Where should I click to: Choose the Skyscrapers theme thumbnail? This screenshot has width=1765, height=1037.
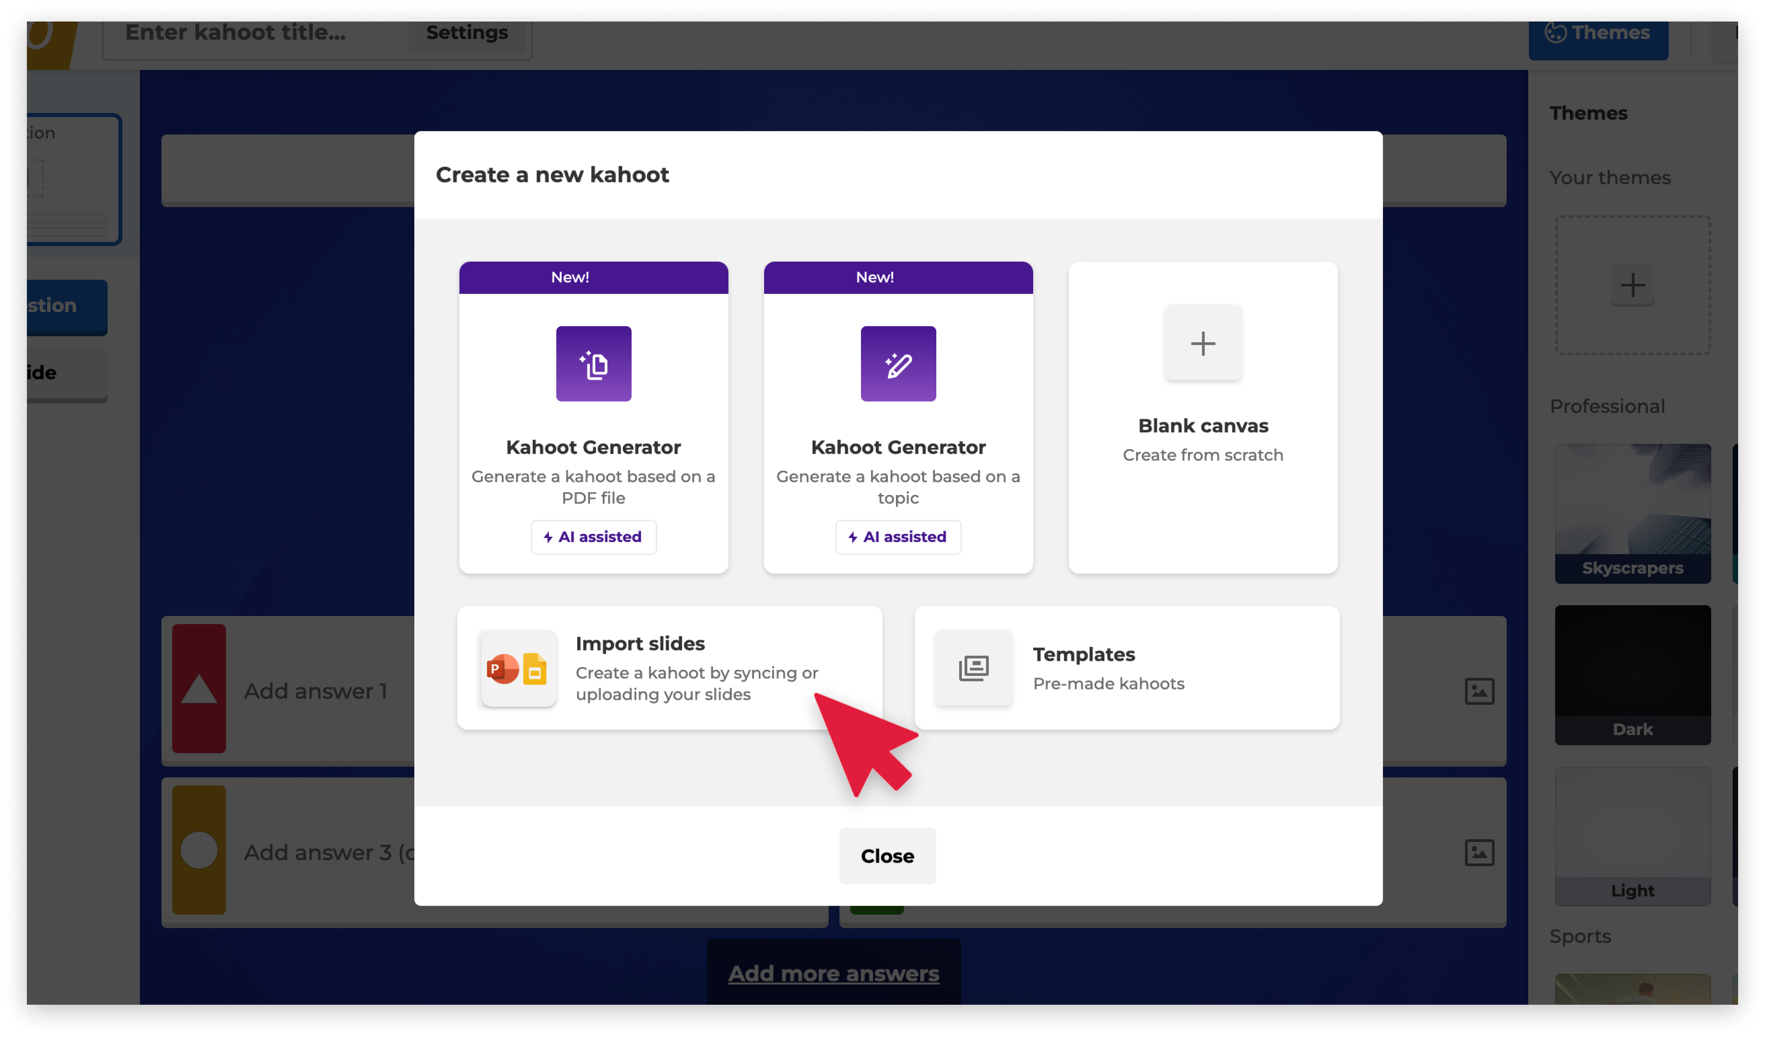pyautogui.click(x=1633, y=513)
